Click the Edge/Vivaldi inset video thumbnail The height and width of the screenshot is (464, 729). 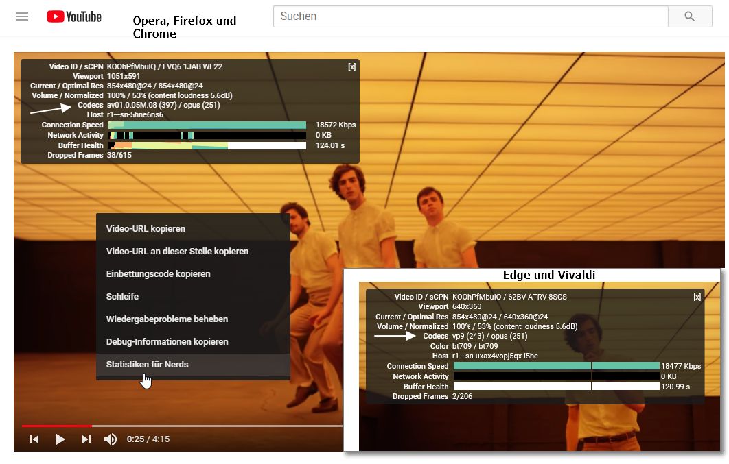click(540, 367)
